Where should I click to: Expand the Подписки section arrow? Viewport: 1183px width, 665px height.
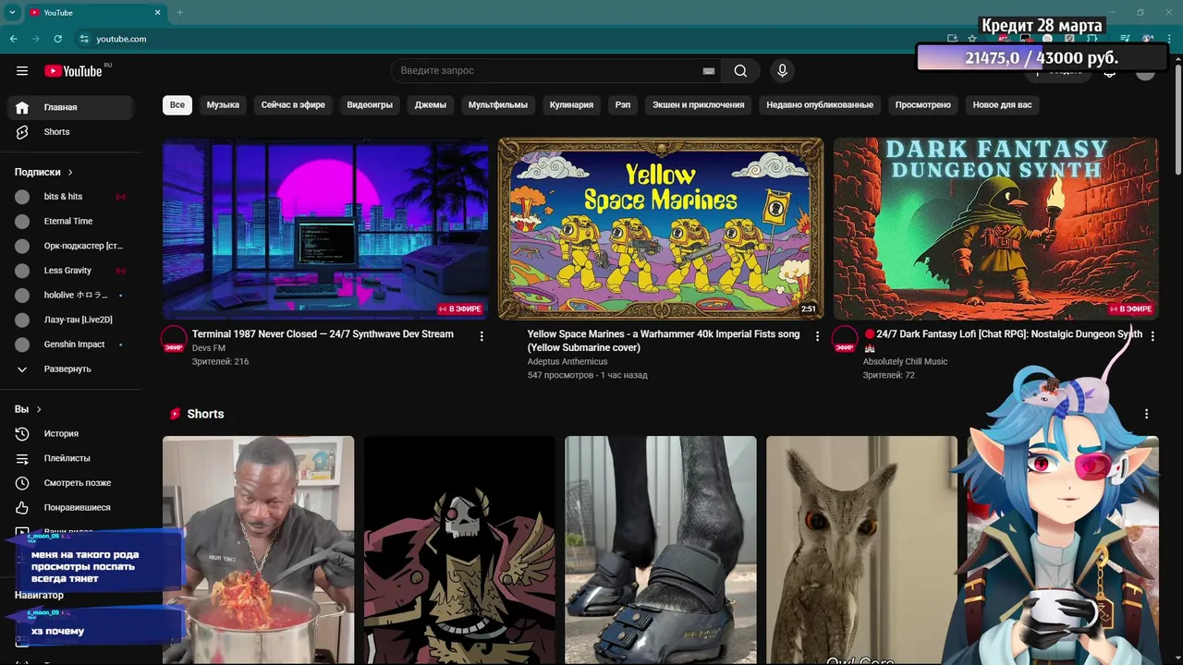70,172
